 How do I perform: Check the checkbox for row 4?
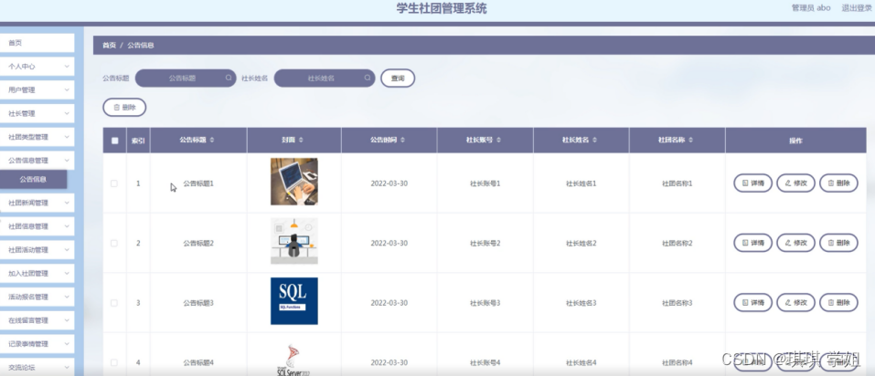coord(114,362)
